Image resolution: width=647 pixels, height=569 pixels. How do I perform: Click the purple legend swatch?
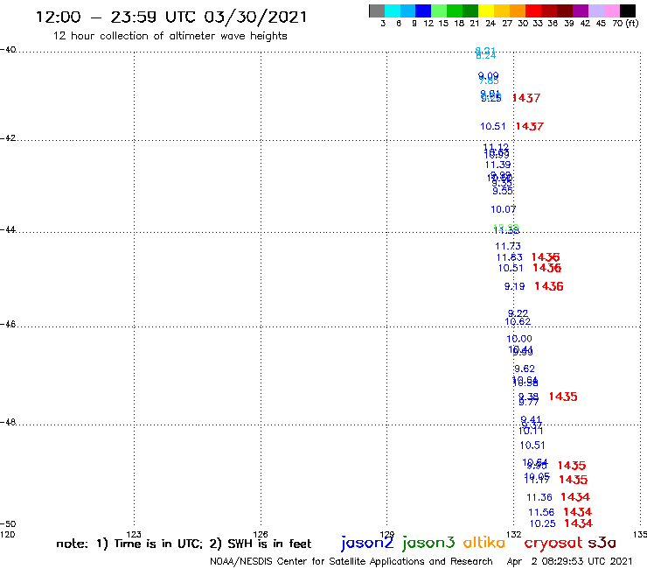click(x=581, y=11)
